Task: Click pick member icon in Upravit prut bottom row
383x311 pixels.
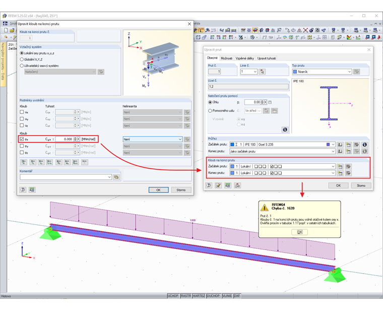Action: click(x=237, y=185)
